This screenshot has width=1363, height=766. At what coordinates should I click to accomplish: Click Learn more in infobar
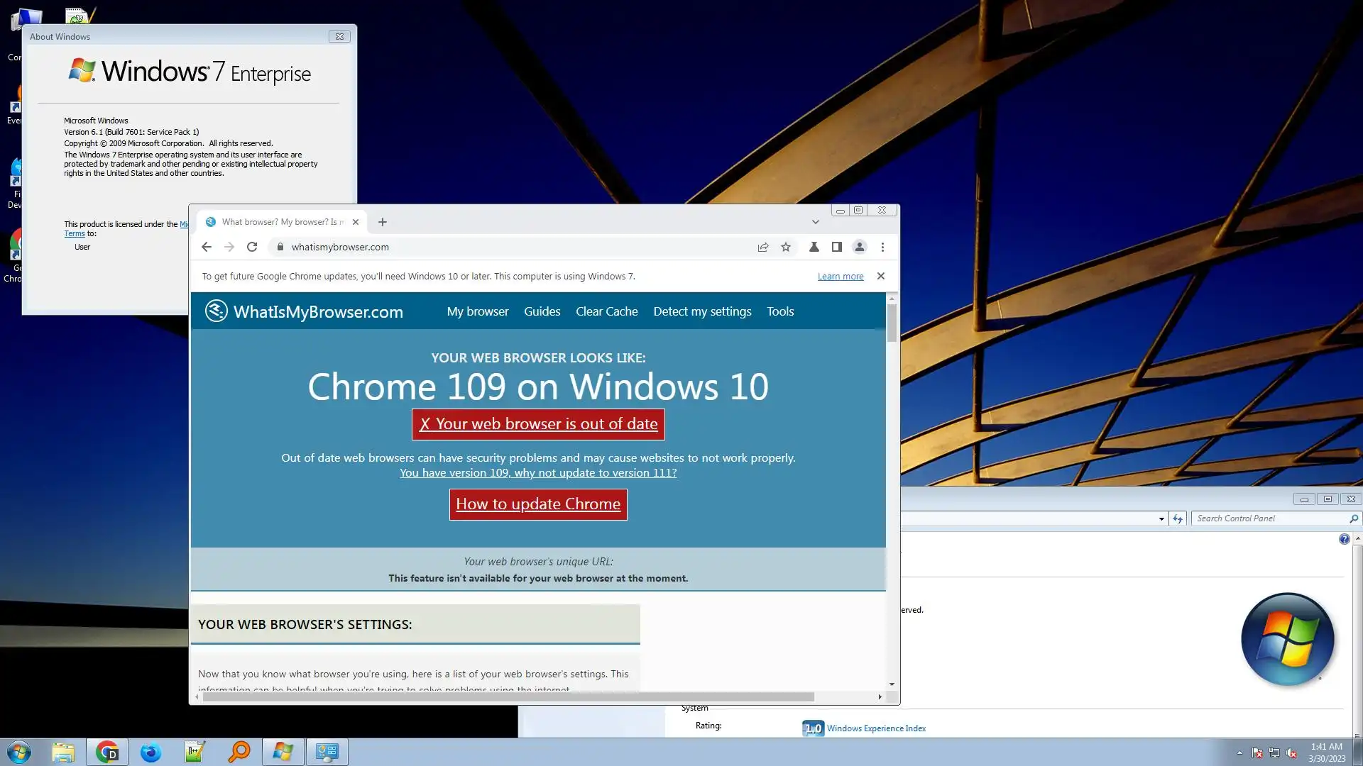click(841, 277)
